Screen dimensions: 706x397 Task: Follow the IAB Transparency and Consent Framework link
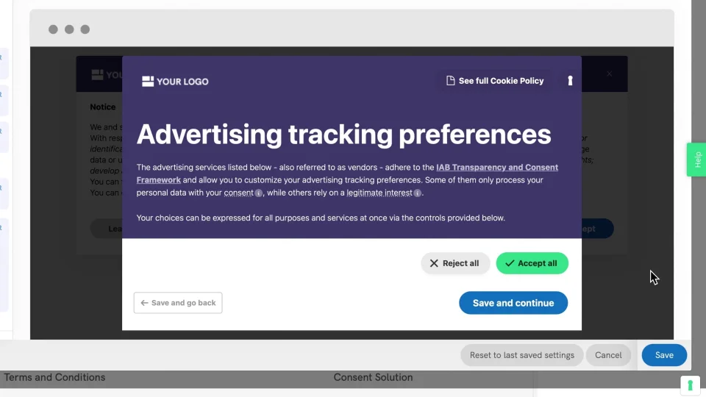coord(497,168)
